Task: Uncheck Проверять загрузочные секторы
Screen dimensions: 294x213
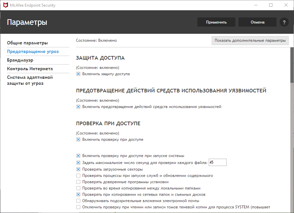Action: pyautogui.click(x=78, y=169)
